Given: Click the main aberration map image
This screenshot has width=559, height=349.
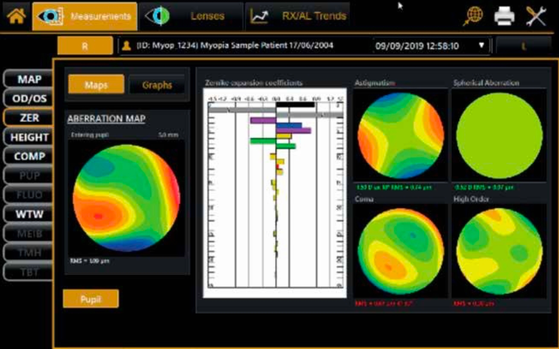Looking at the screenshot, I should click(x=126, y=198).
